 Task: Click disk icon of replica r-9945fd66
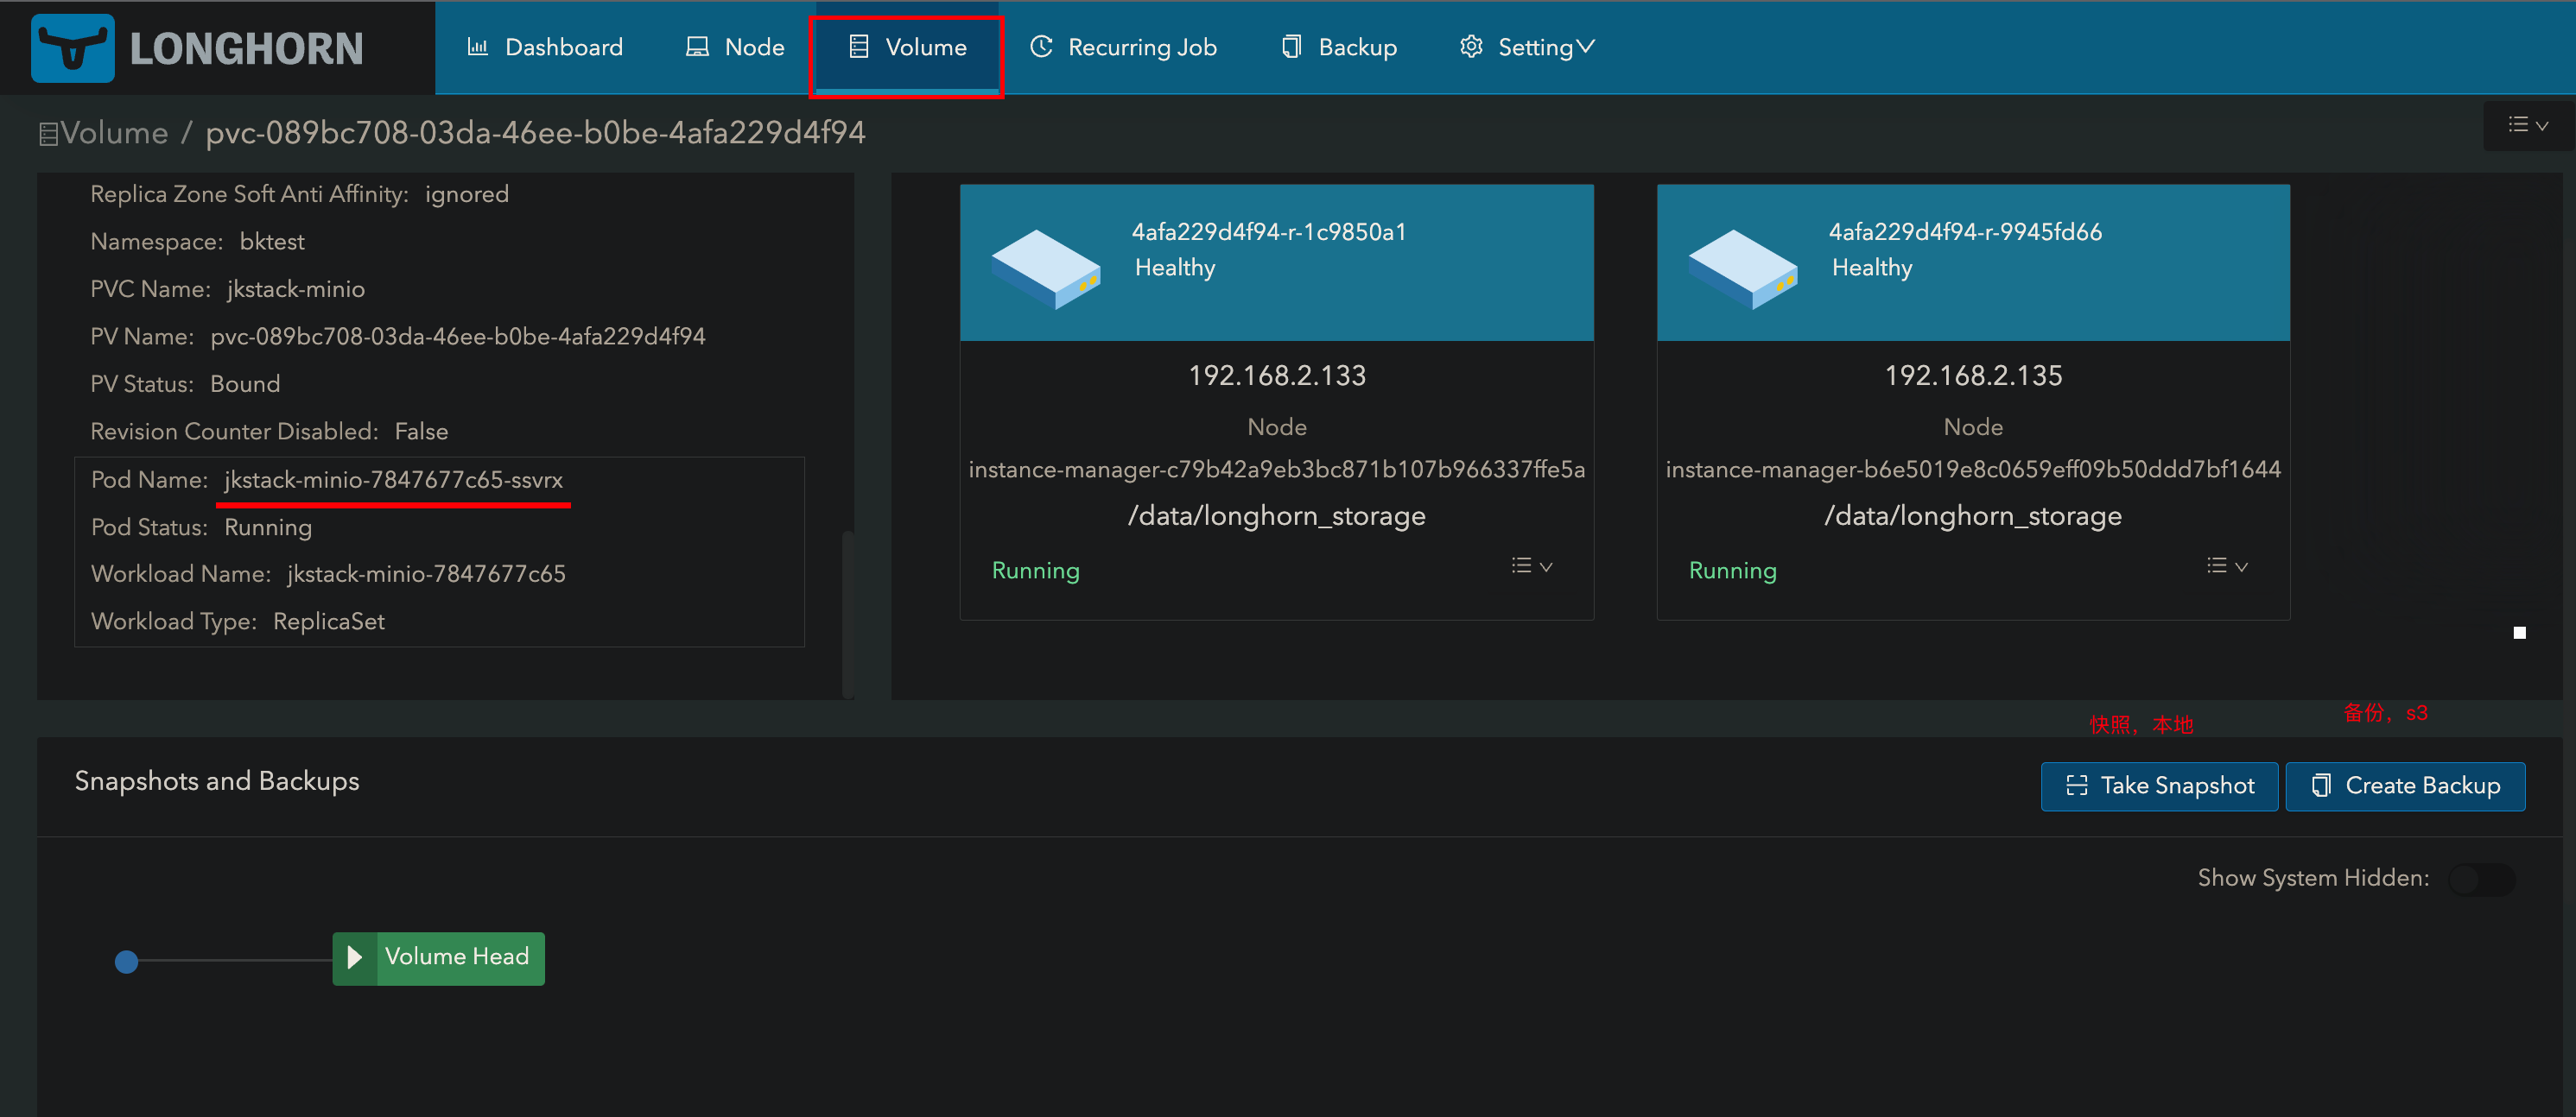(x=1742, y=268)
